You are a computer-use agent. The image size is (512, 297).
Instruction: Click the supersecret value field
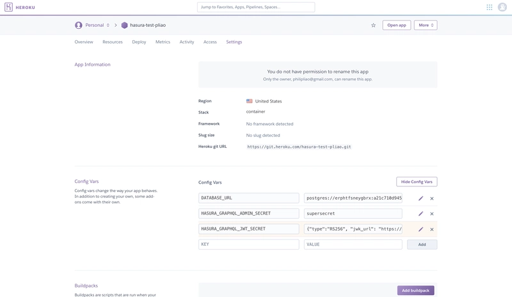[353, 213]
